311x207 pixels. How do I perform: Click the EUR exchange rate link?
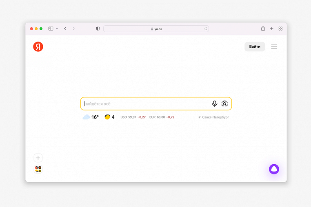pyautogui.click(x=162, y=117)
